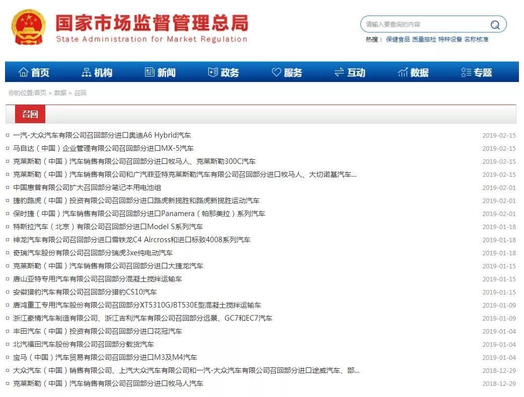The image size is (524, 397).
Task: Open the 牧马人、大切诺基 recall notice
Action: [184, 174]
